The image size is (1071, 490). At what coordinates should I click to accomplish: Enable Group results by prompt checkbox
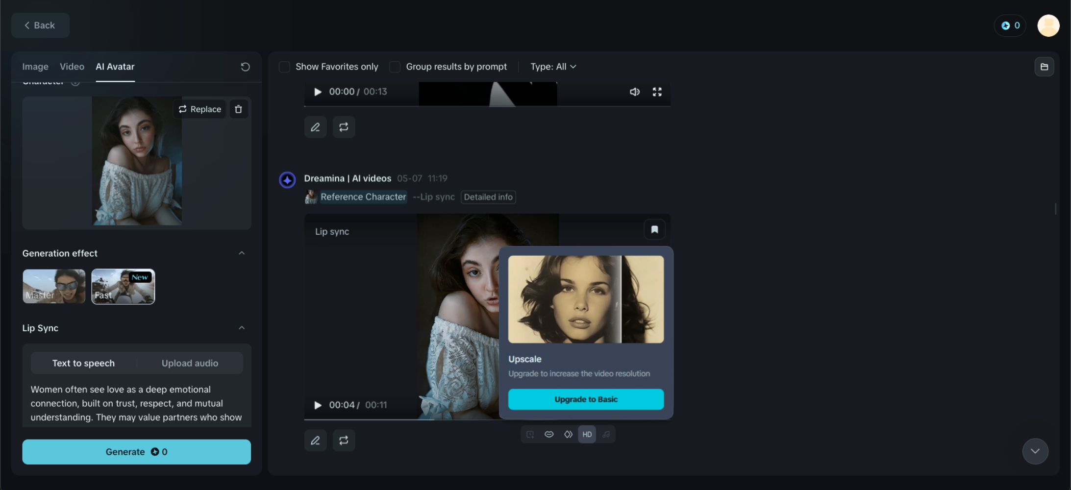click(395, 67)
